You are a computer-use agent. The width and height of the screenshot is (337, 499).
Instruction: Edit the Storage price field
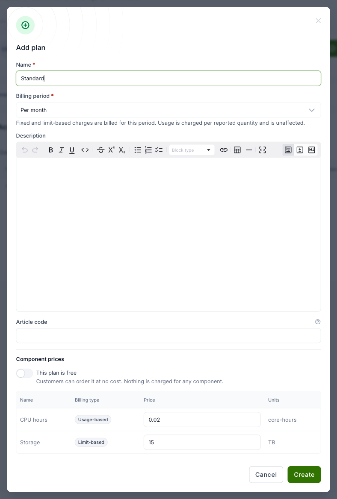coord(202,442)
